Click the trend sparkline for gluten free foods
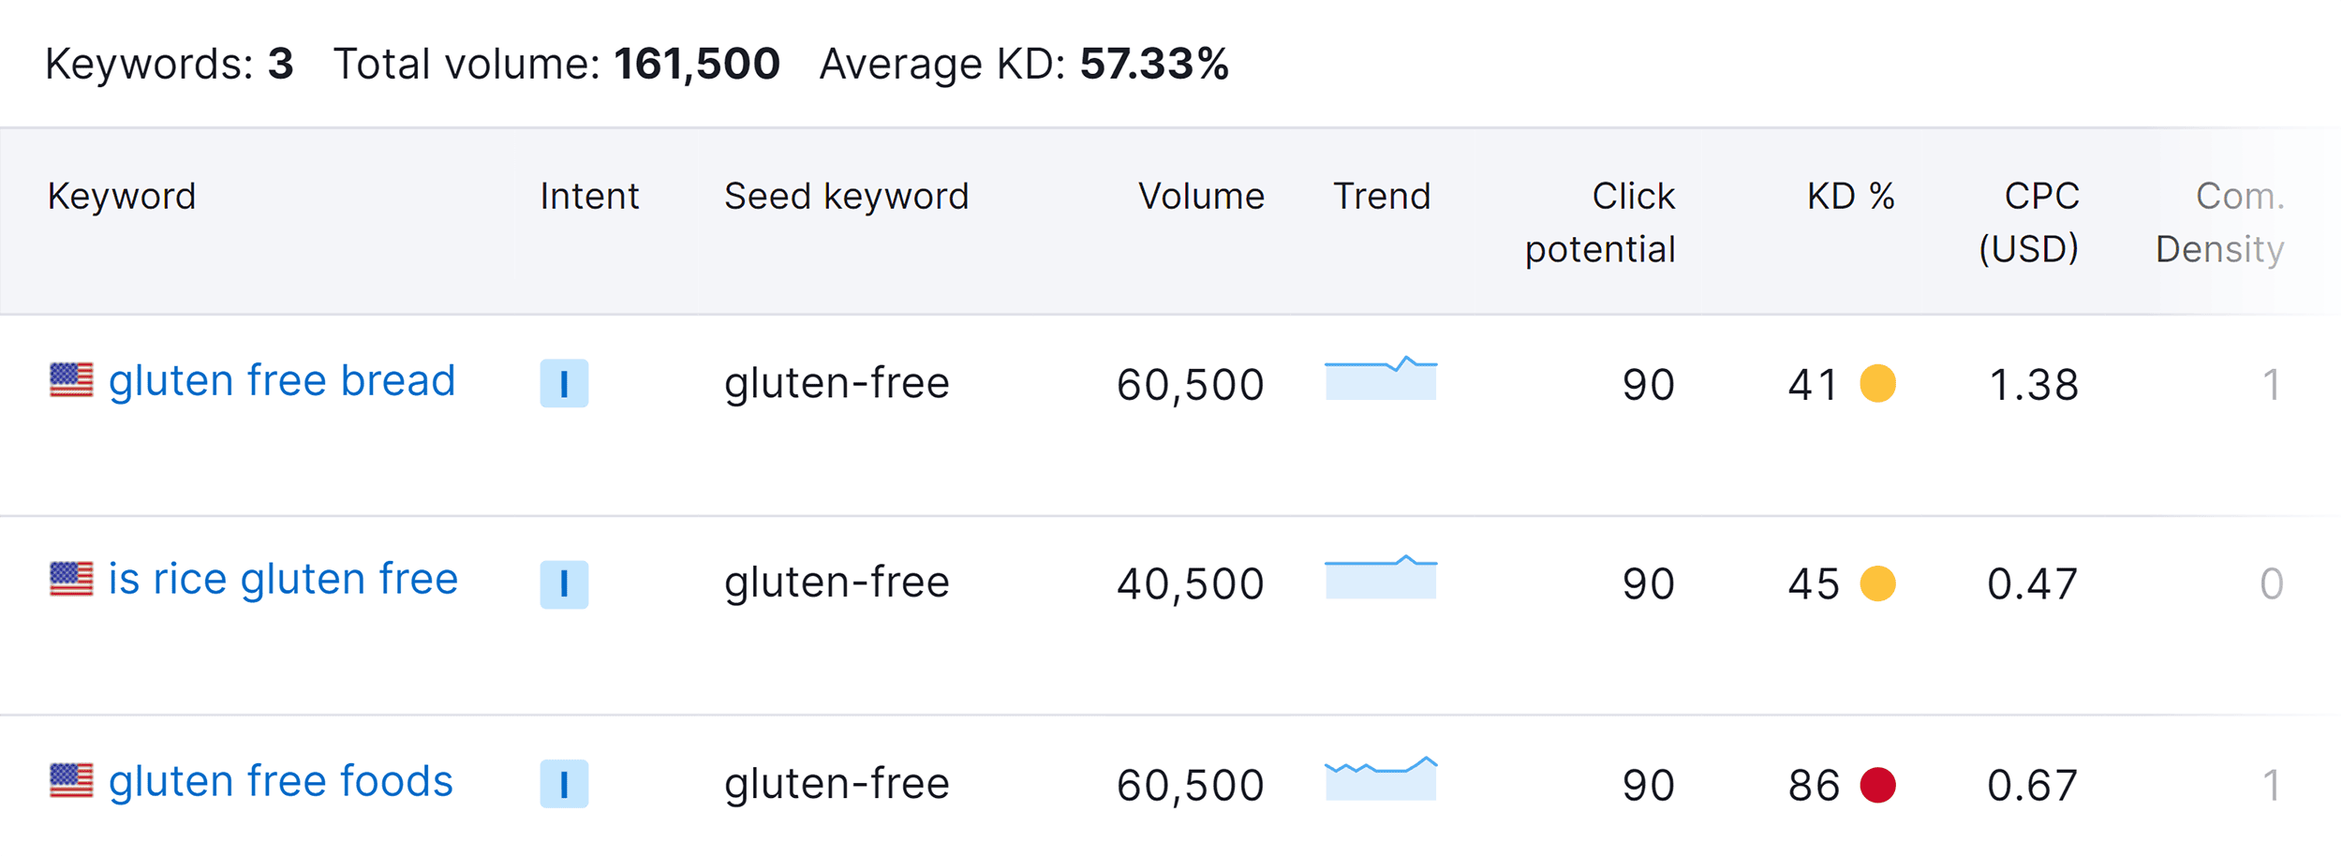 click(1380, 779)
